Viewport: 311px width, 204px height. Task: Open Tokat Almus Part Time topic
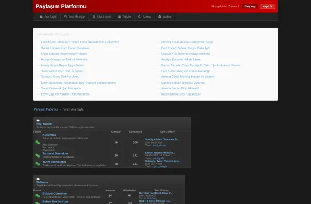point(62,71)
